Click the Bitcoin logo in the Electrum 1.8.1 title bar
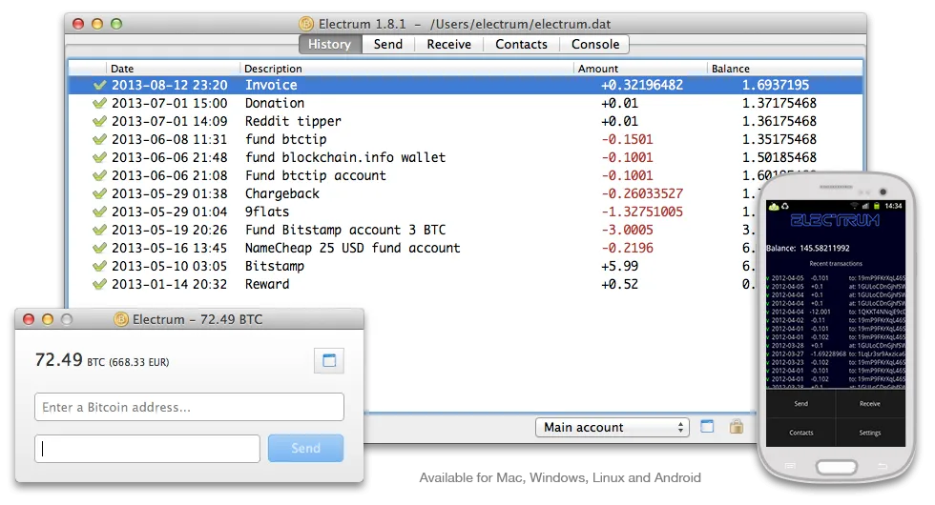Viewport: 935px width, 505px height. click(x=306, y=24)
